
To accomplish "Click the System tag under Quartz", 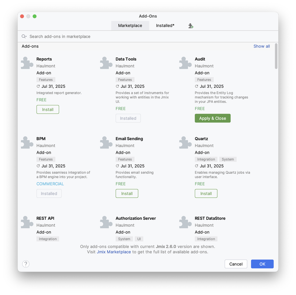I will tap(228, 159).
